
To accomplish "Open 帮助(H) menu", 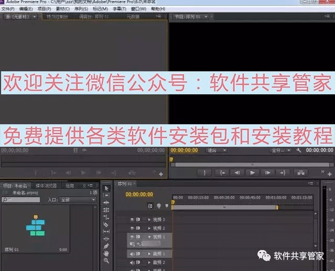I will (158, 9).
